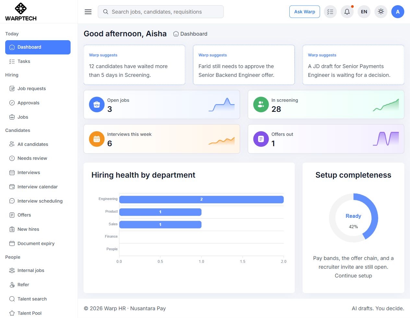Click the Open jobs briefcase icon

click(x=97, y=105)
